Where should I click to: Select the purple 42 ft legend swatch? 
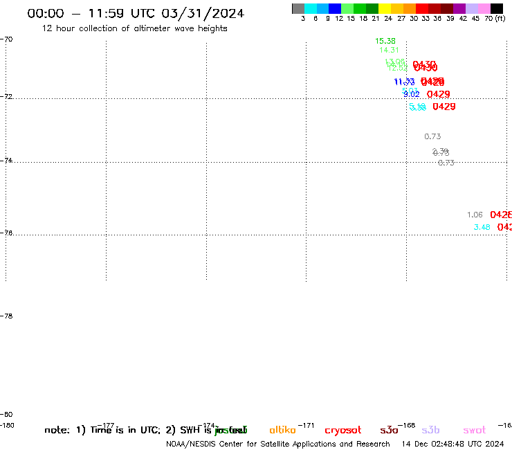click(459, 8)
